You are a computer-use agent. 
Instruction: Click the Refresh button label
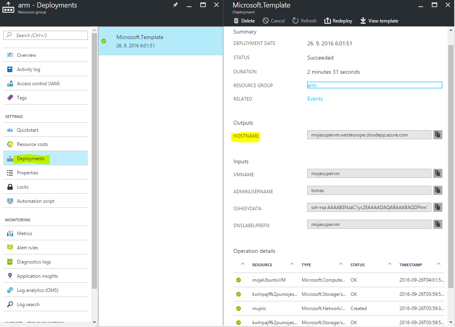pos(308,21)
